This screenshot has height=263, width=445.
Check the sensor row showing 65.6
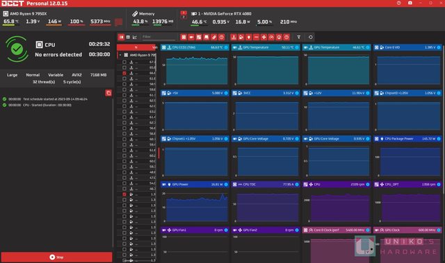[124, 67]
